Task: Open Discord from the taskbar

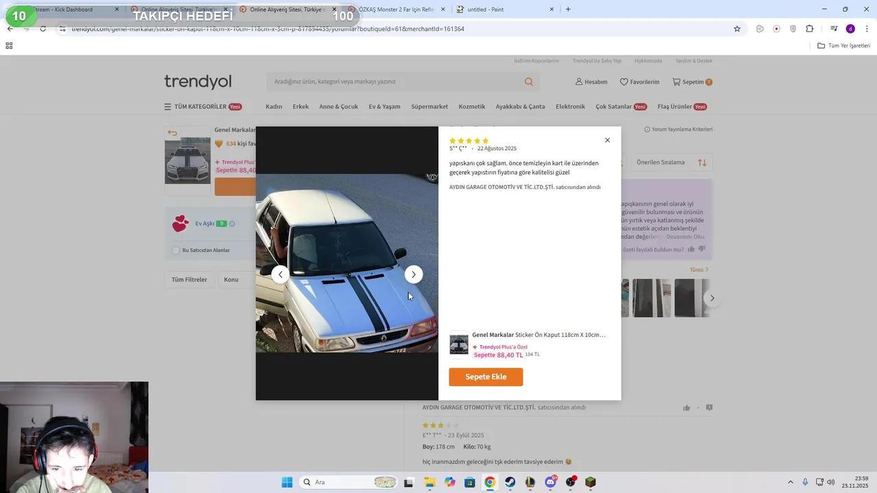Action: tap(550, 482)
